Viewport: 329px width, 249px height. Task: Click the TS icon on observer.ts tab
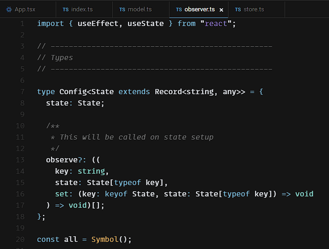[x=179, y=9]
